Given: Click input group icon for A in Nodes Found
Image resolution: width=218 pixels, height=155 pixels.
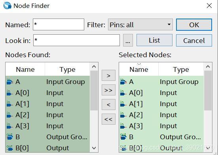Looking at the screenshot, I should pos(10,82).
